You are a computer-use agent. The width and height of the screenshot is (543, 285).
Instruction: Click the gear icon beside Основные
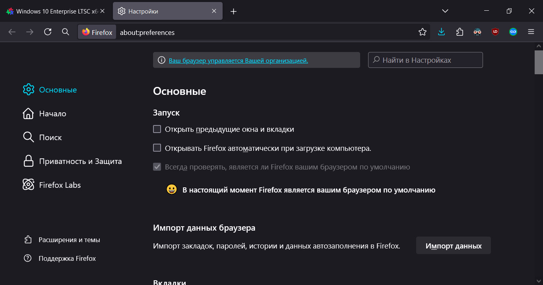coord(28,90)
